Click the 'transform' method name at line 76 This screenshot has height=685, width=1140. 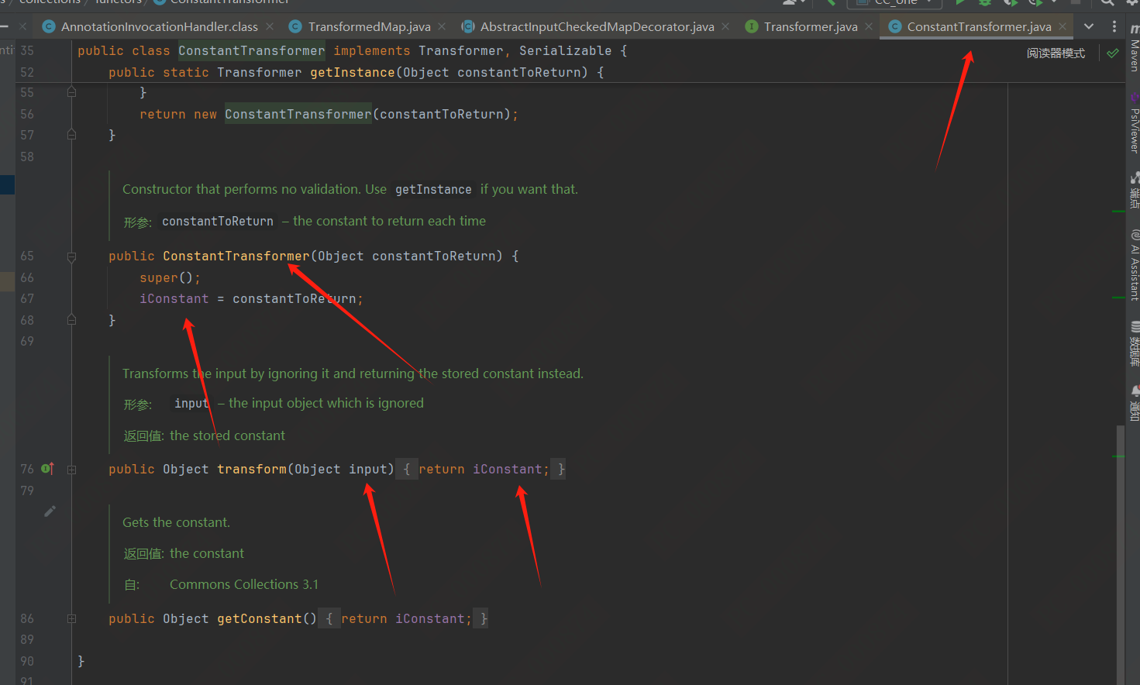point(251,470)
